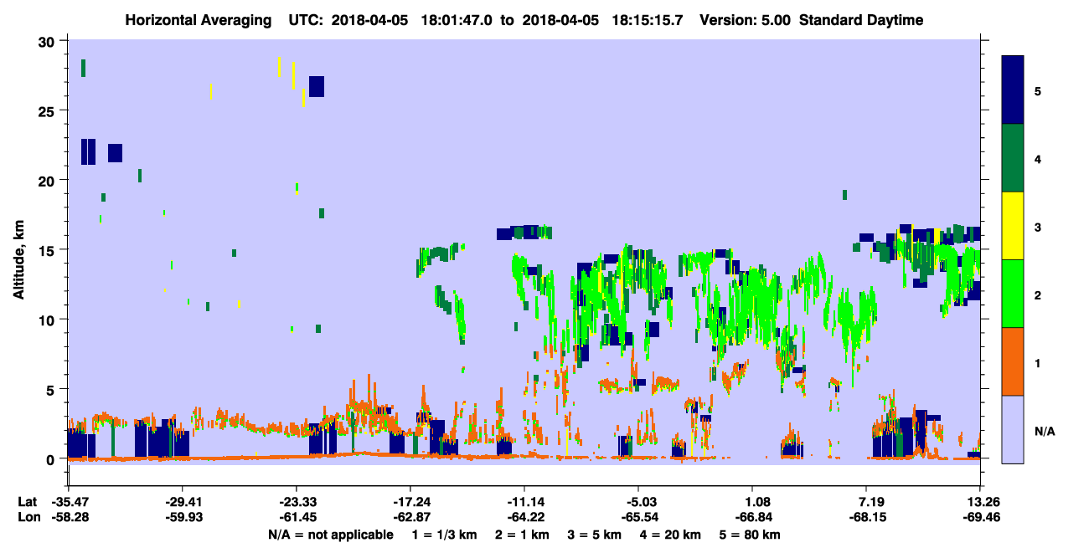1089x558 pixels.
Task: Click legend text '1 = 1/3 km'
Action: click(443, 535)
